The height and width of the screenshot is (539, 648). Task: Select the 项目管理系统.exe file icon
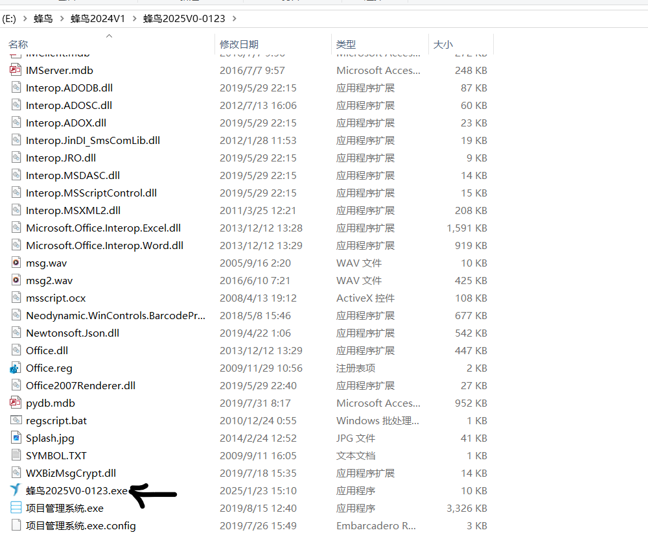point(16,508)
